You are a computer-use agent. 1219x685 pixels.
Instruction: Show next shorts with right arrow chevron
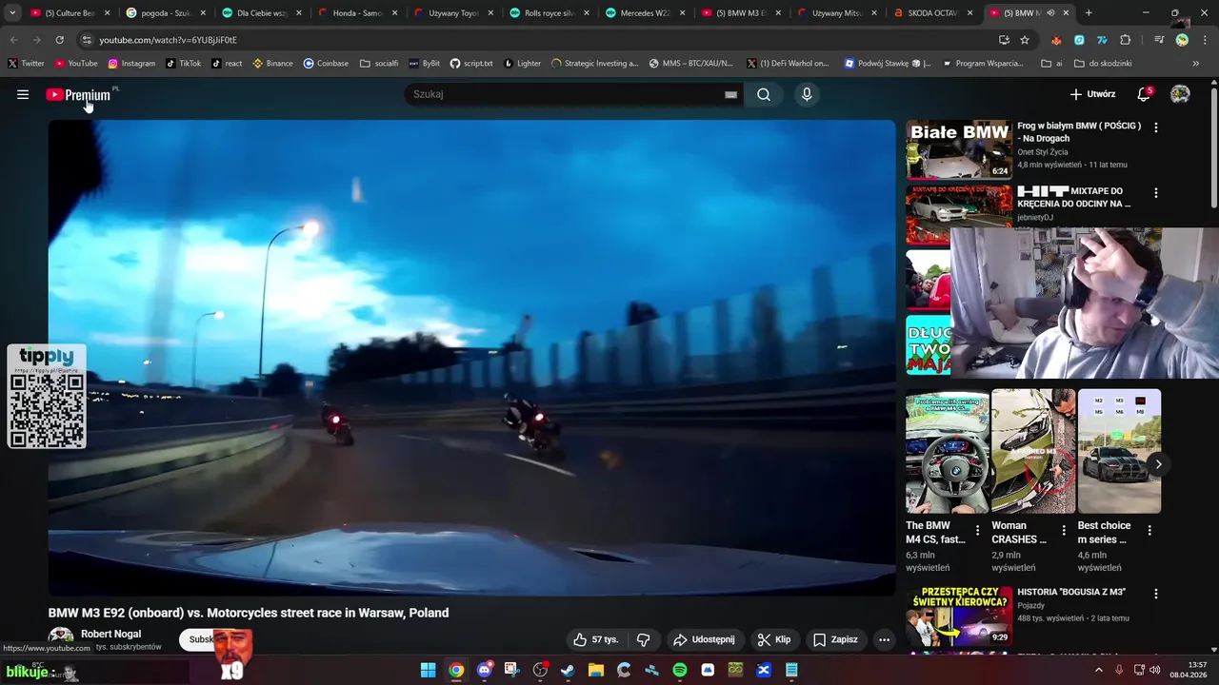pyautogui.click(x=1158, y=464)
